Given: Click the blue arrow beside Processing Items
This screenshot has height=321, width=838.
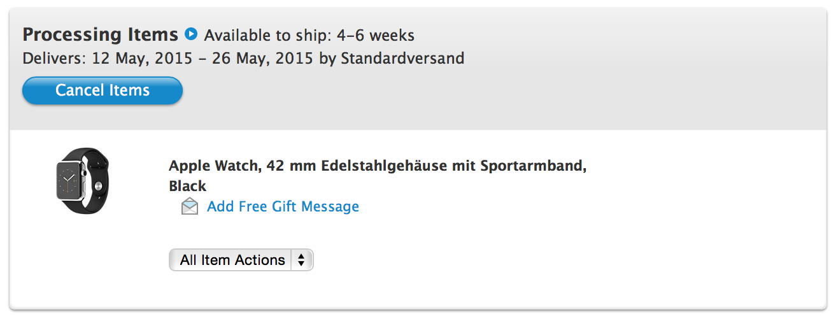Looking at the screenshot, I should pos(190,34).
